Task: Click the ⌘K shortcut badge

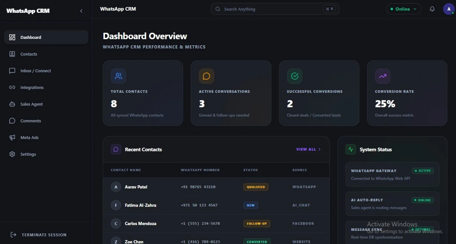Action: click(x=330, y=9)
